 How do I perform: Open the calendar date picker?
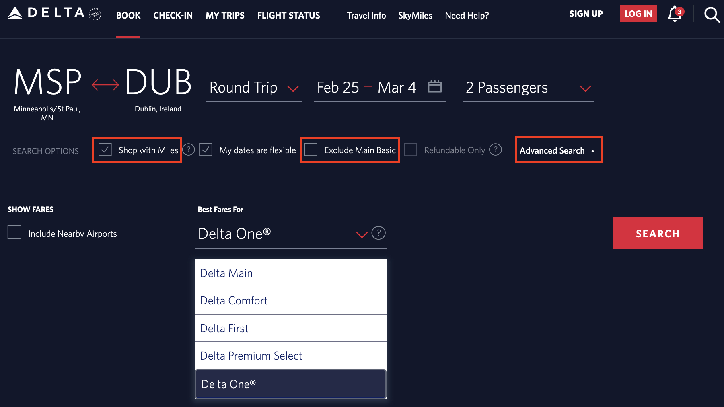coord(435,86)
